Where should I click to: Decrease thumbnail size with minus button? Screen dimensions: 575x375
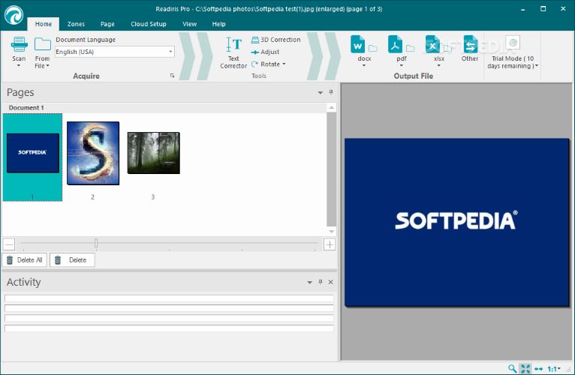9,244
